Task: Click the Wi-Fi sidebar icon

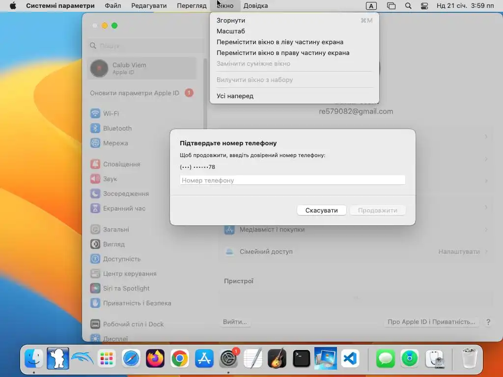Action: [95, 113]
